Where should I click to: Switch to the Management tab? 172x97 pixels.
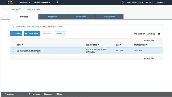109,17
